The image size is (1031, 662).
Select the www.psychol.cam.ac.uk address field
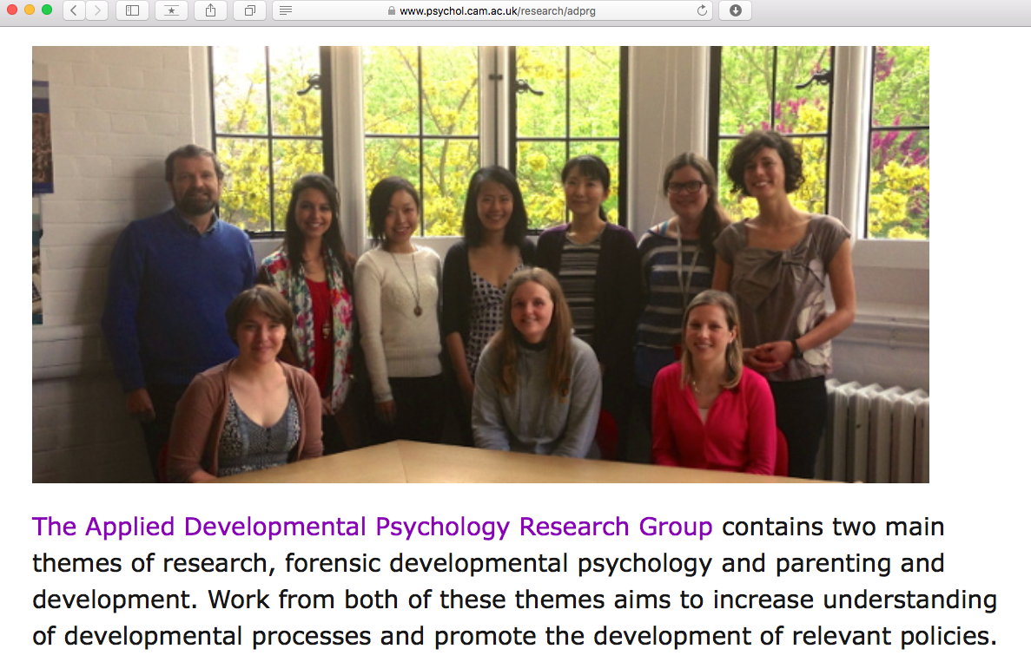pyautogui.click(x=493, y=10)
